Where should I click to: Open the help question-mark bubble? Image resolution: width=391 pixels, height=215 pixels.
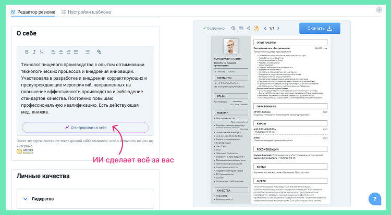(374, 199)
